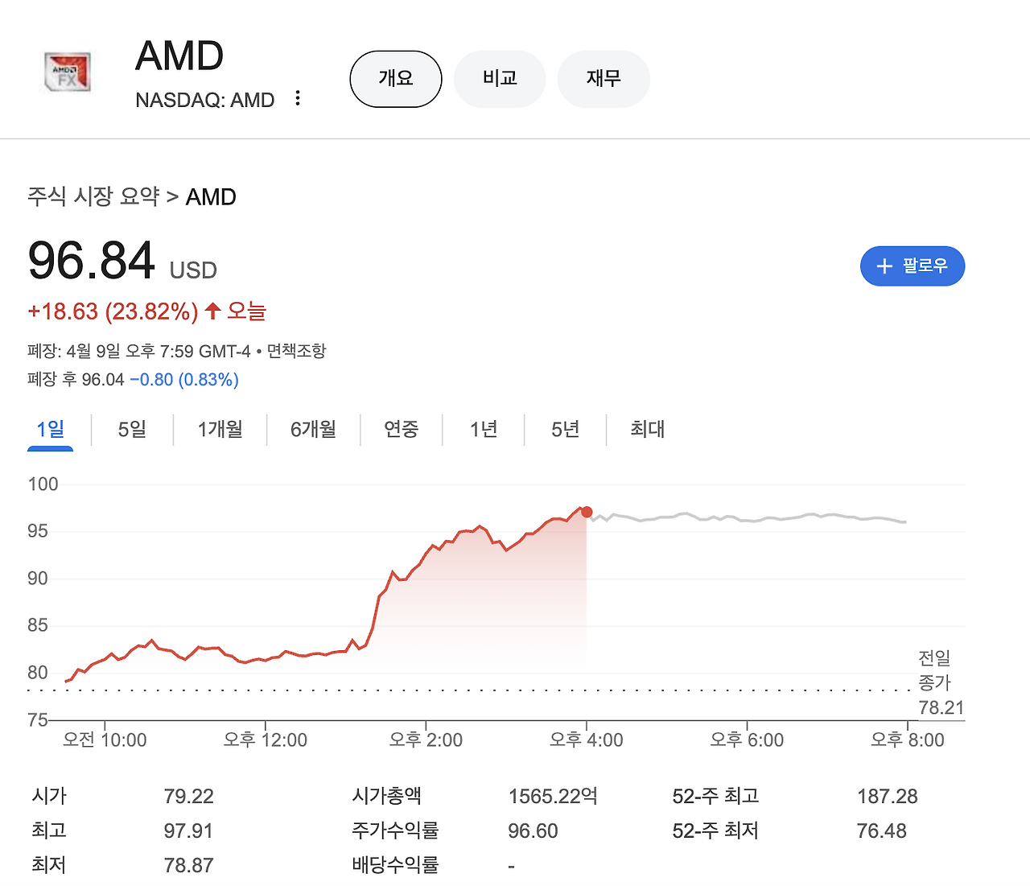Select the 1일 chart range
The image size is (1030, 886).
(x=50, y=430)
